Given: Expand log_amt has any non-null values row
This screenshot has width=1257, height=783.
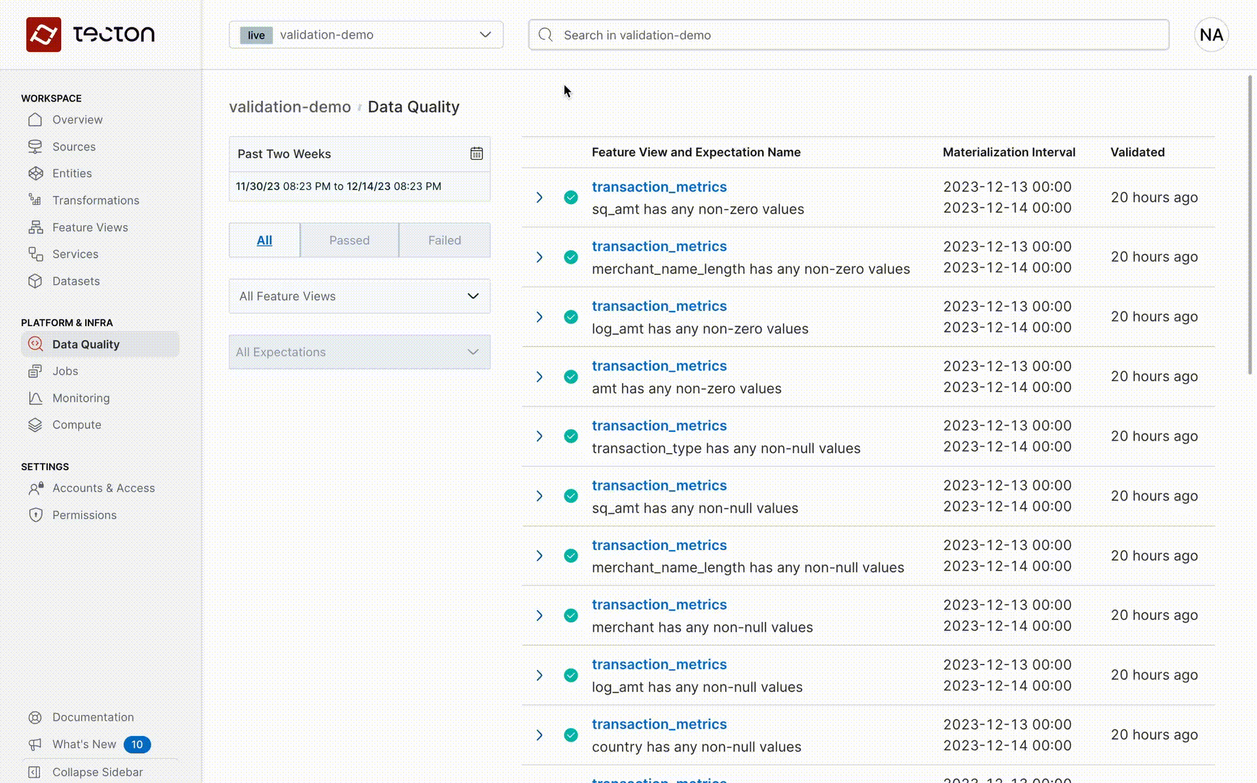Looking at the screenshot, I should click(539, 675).
